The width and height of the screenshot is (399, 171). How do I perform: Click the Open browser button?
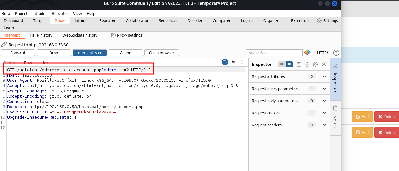click(x=162, y=53)
